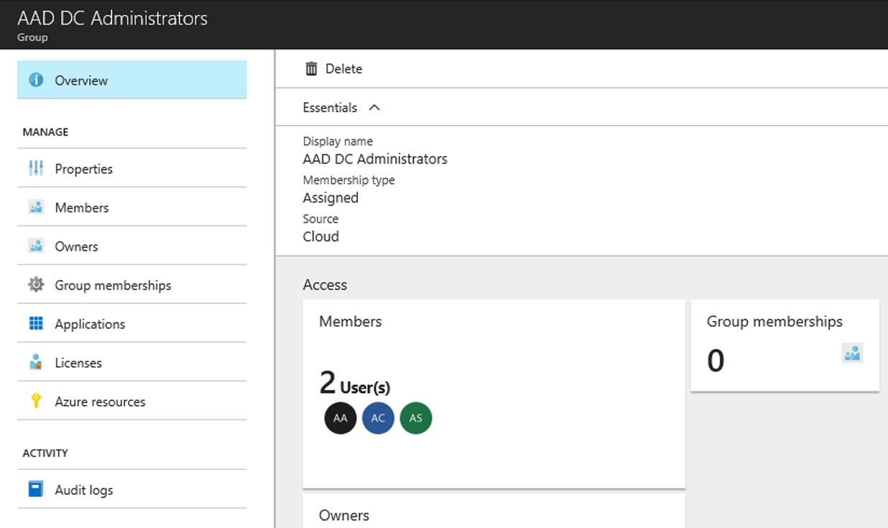
Task: Open the Overview menu item
Action: click(x=132, y=80)
